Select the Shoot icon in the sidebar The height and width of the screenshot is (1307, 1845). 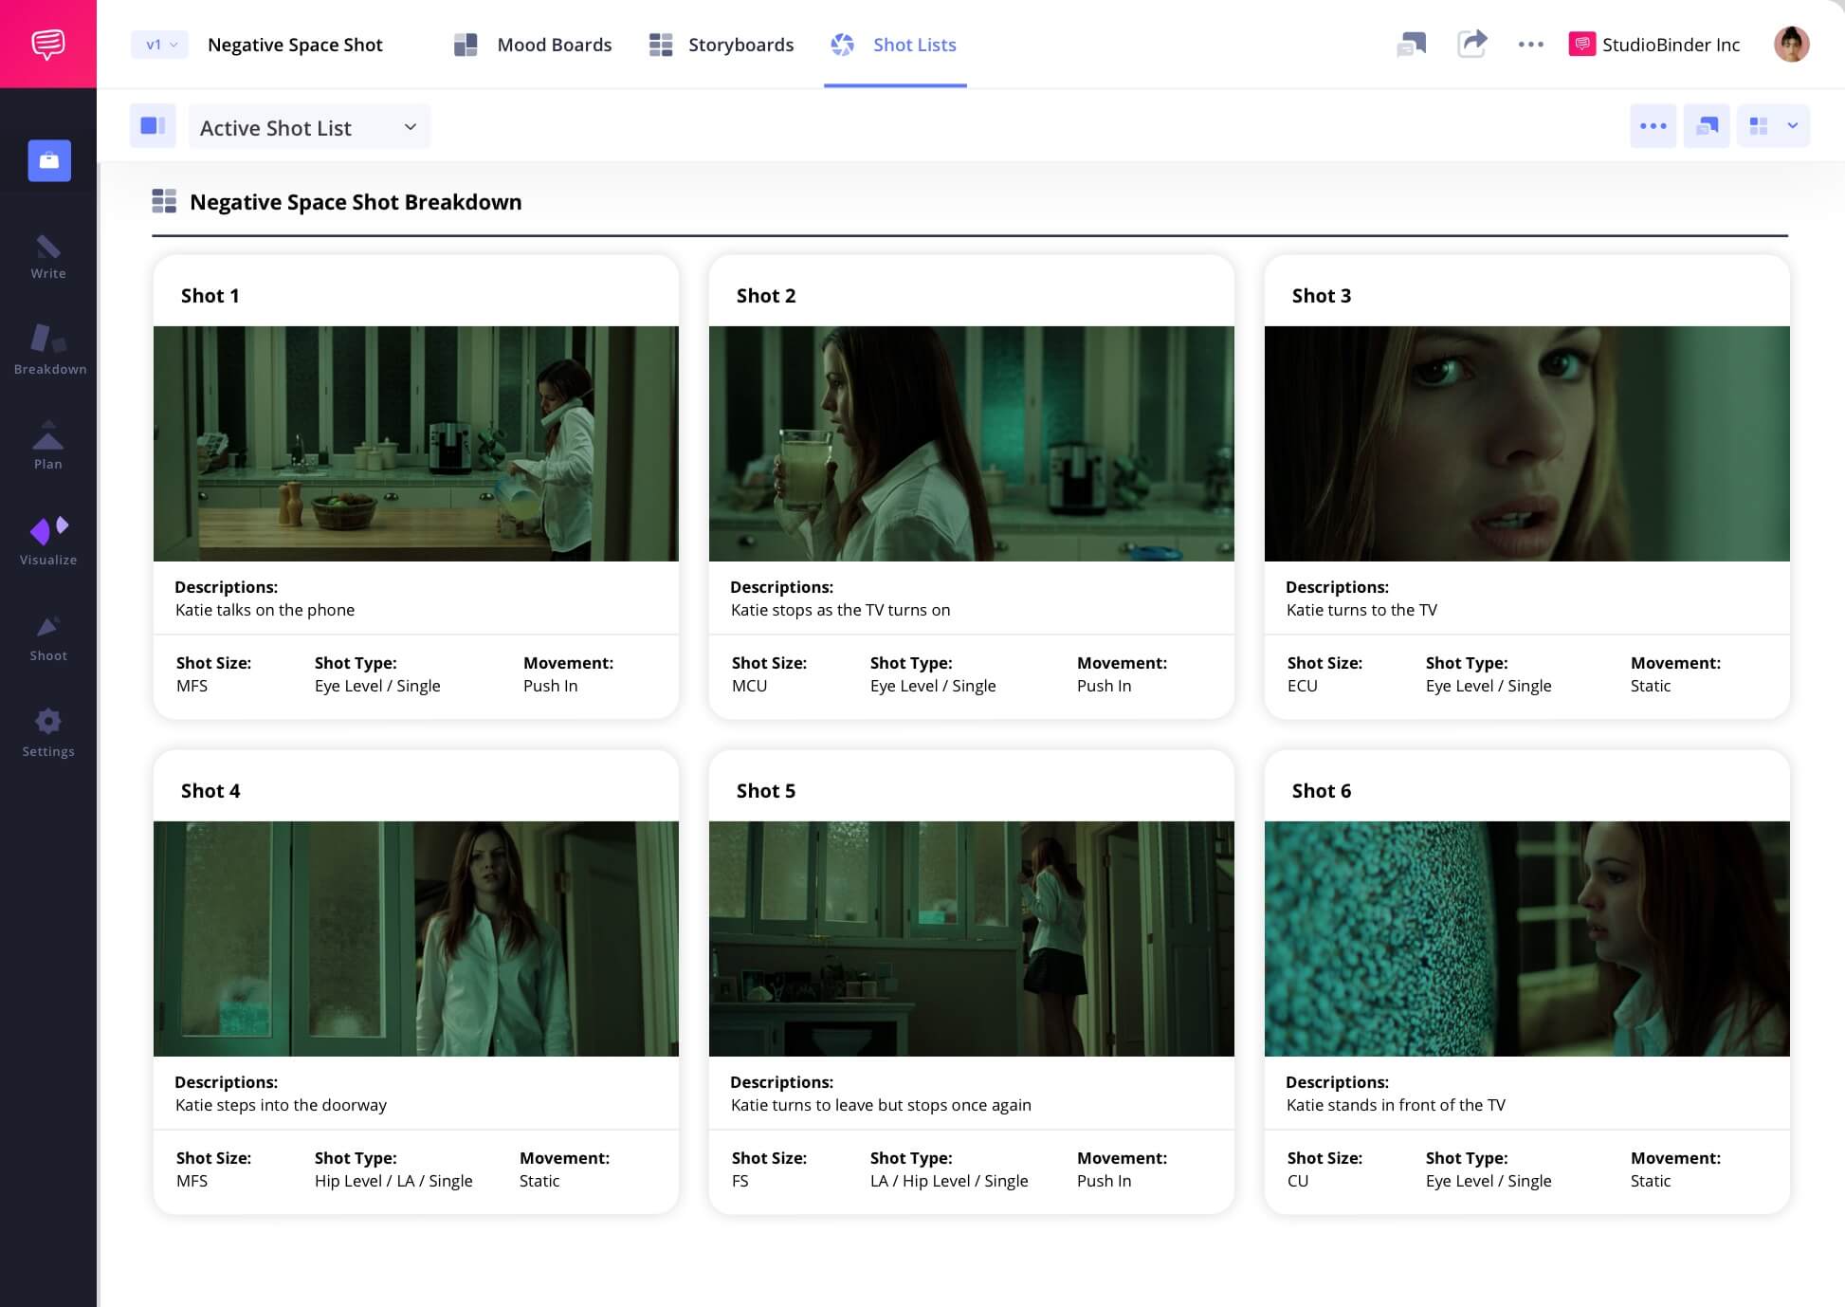click(x=48, y=634)
